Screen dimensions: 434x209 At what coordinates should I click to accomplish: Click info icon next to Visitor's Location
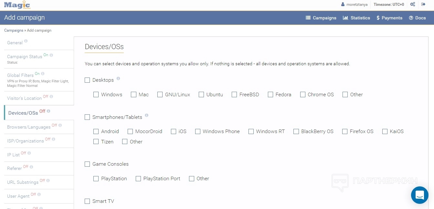(x=51, y=97)
